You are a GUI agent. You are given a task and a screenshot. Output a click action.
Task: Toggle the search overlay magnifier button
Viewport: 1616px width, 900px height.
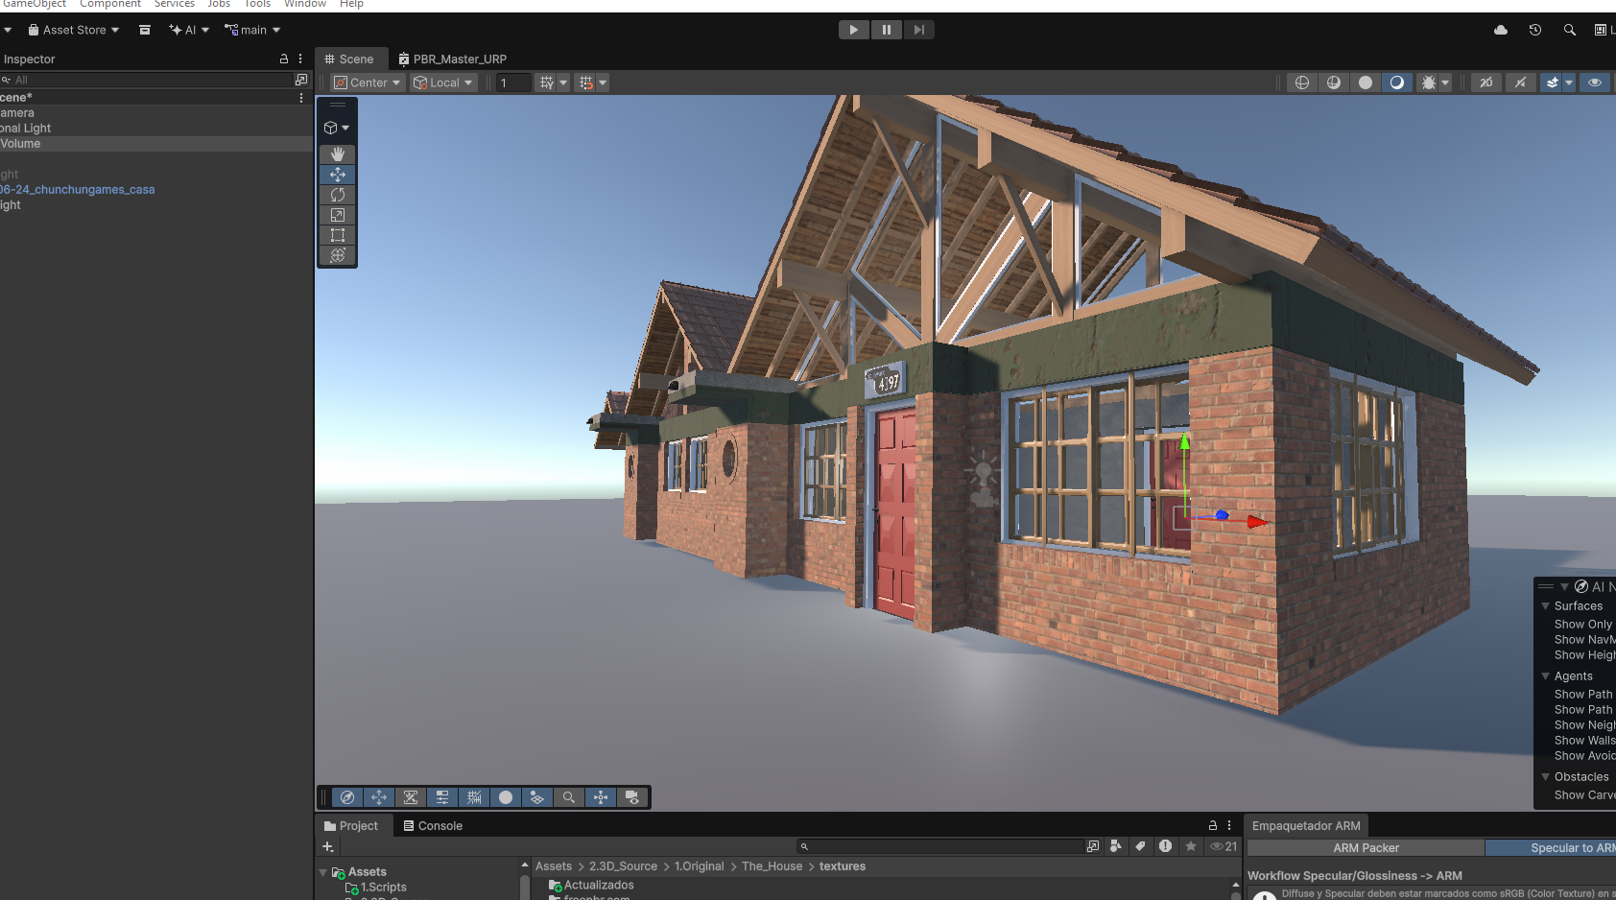tap(569, 797)
